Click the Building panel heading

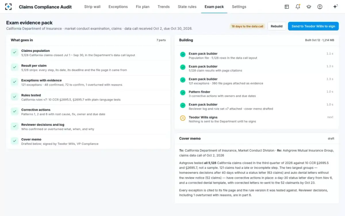point(186,40)
